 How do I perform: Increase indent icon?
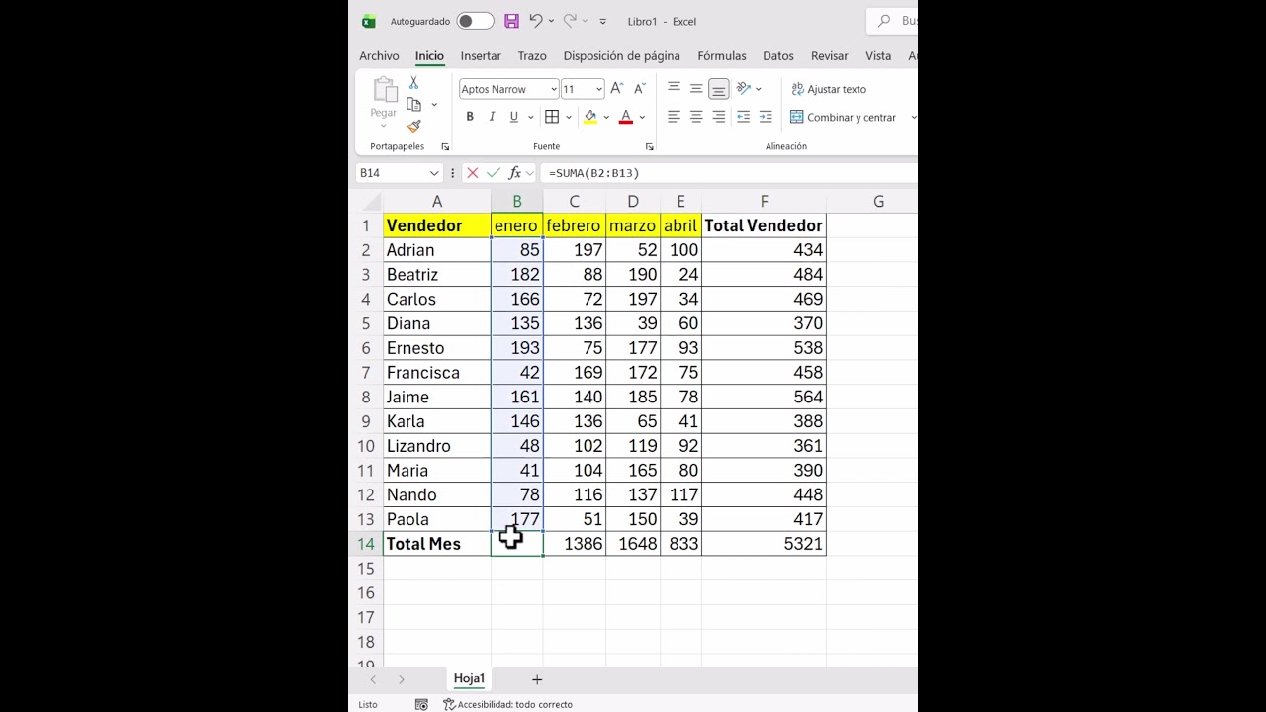[x=766, y=117]
